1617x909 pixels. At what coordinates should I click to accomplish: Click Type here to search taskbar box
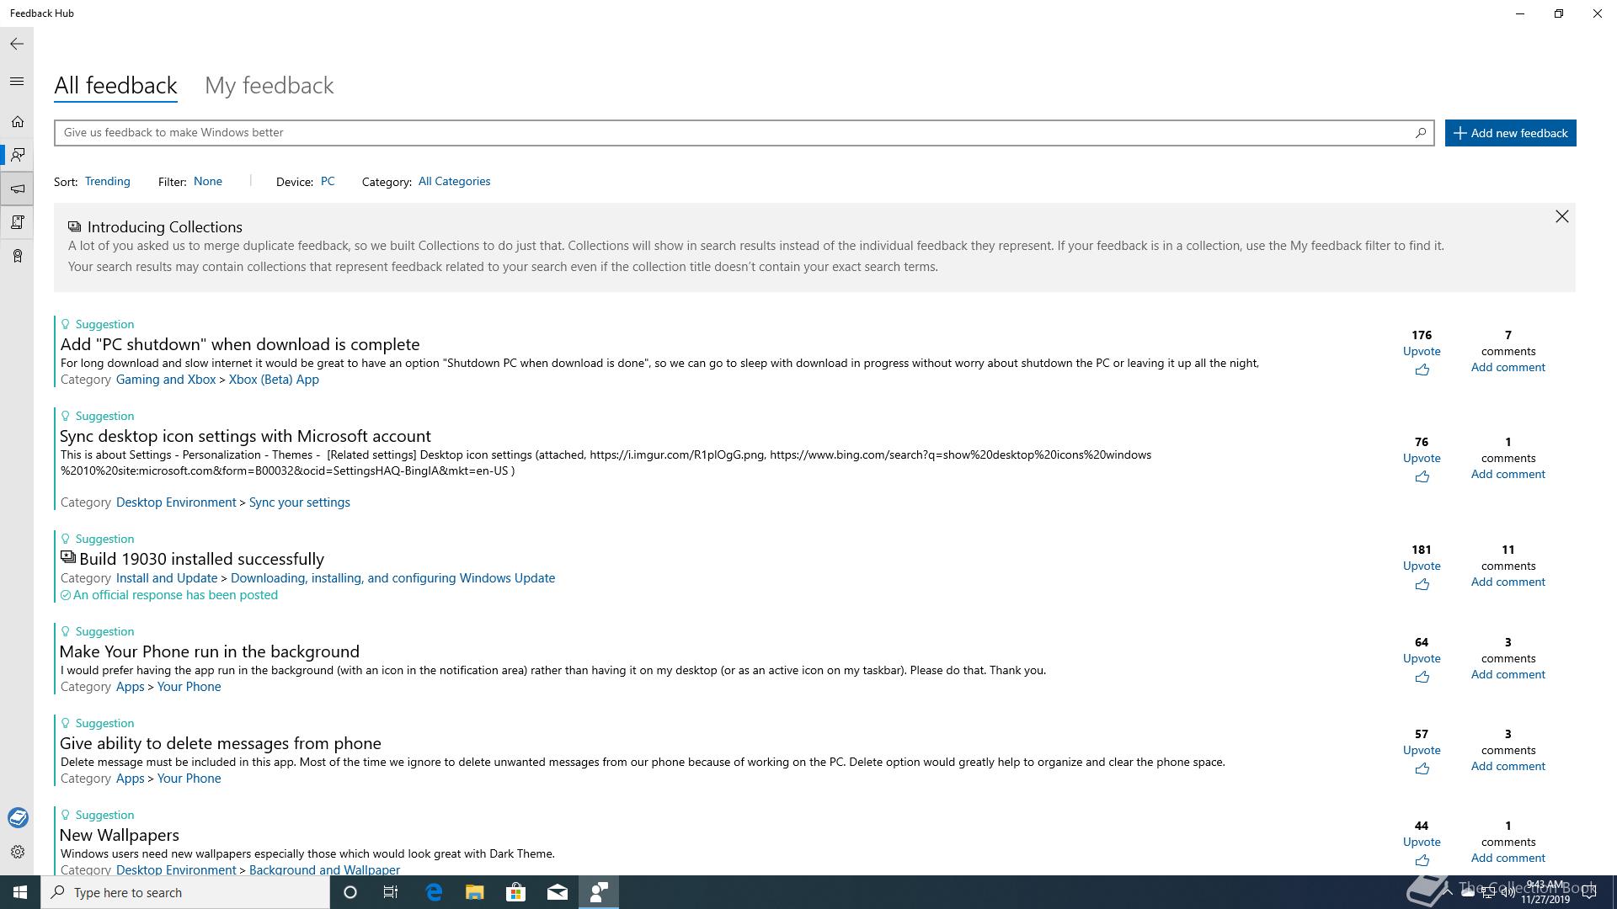point(185,892)
